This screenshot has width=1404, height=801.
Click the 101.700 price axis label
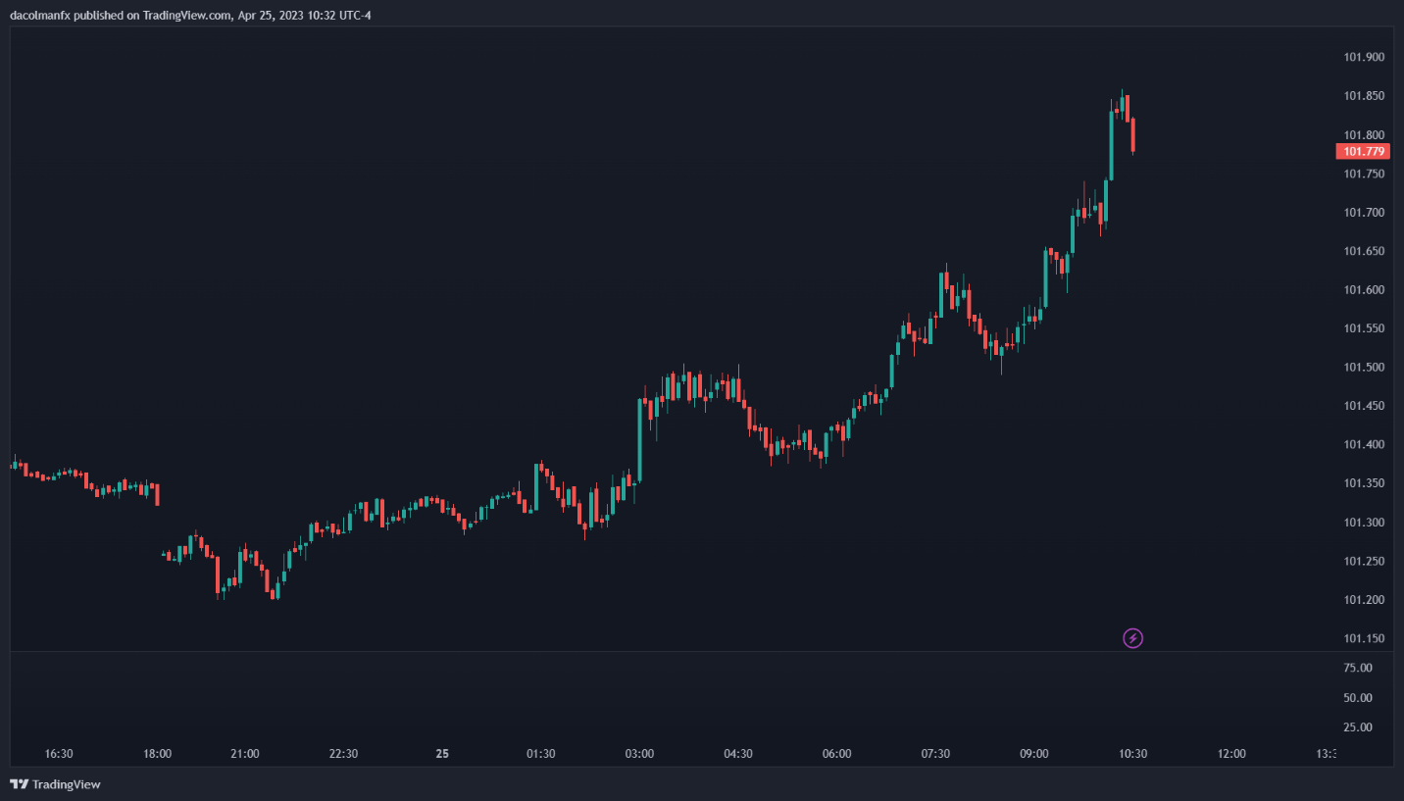click(x=1364, y=213)
